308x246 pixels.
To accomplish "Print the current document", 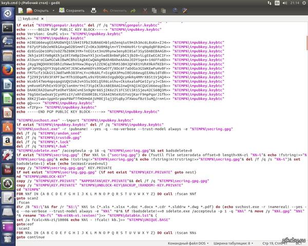I will [x=94, y=11].
